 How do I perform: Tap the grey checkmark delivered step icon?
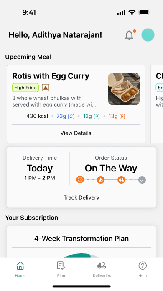(142, 180)
